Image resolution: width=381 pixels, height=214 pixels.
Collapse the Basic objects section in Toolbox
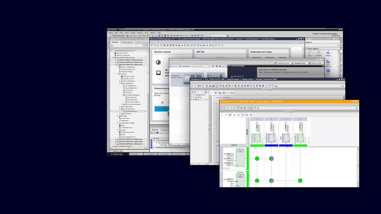point(306,49)
